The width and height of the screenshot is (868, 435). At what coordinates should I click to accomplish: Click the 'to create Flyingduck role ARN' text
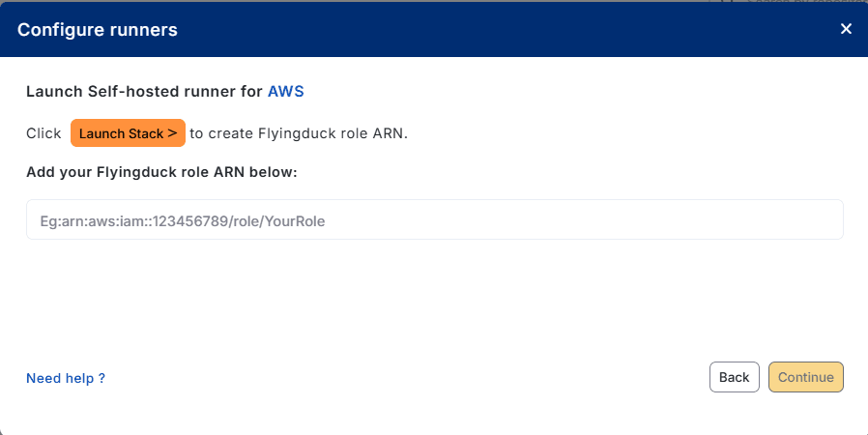(x=299, y=133)
